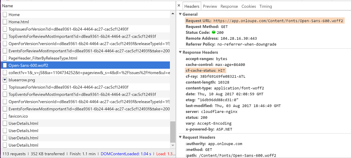
Task: Click the scroll down arrow of request list
Action: tap(173, 146)
